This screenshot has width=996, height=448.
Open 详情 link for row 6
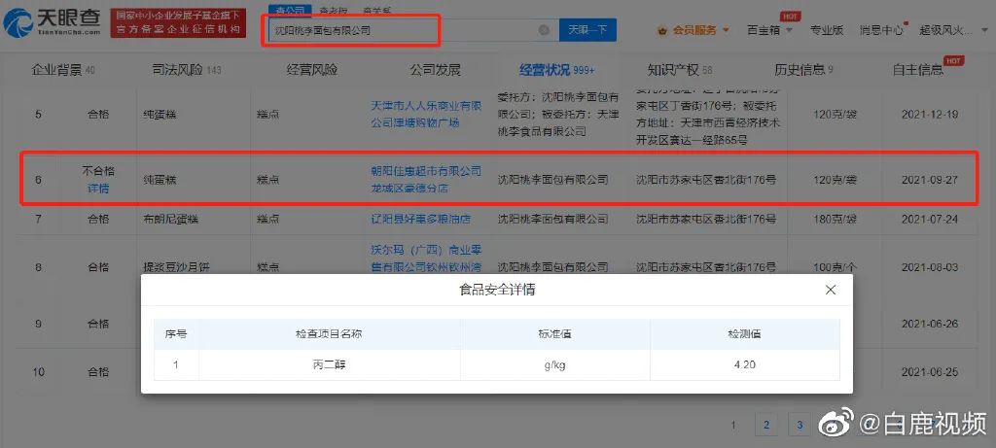98,189
